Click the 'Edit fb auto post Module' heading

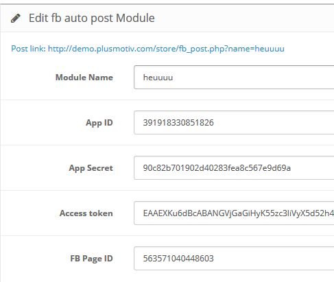coord(92,18)
